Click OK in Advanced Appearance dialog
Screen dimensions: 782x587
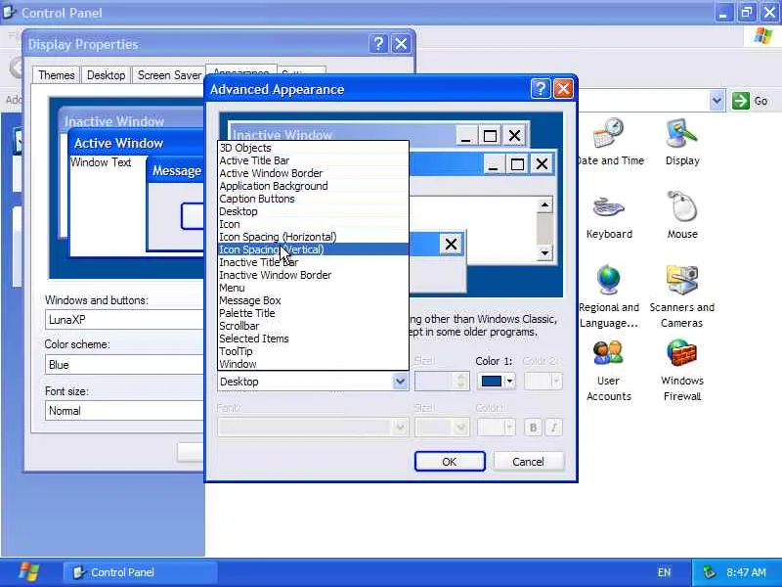450,461
